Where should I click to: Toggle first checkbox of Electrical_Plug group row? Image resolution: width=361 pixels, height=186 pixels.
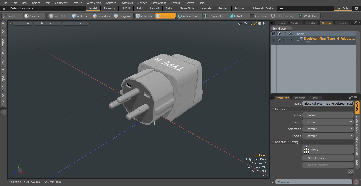tap(285, 40)
